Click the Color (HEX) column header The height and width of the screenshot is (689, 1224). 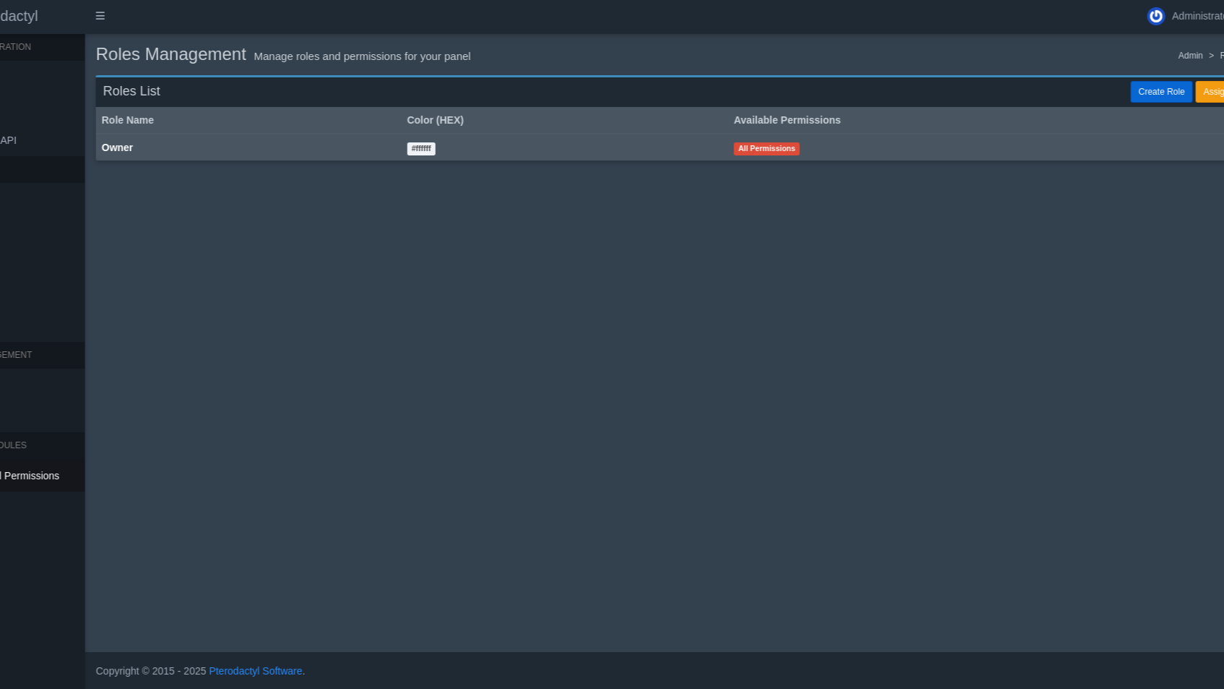pyautogui.click(x=435, y=120)
